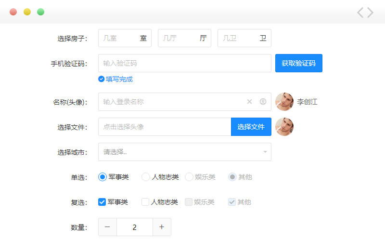Click the left angle bracket icon in title bar
The height and width of the screenshot is (241, 385).
coord(360,13)
